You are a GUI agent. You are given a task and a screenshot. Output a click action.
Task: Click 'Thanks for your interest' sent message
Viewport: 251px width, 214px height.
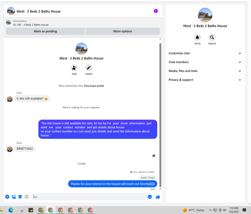point(112,184)
